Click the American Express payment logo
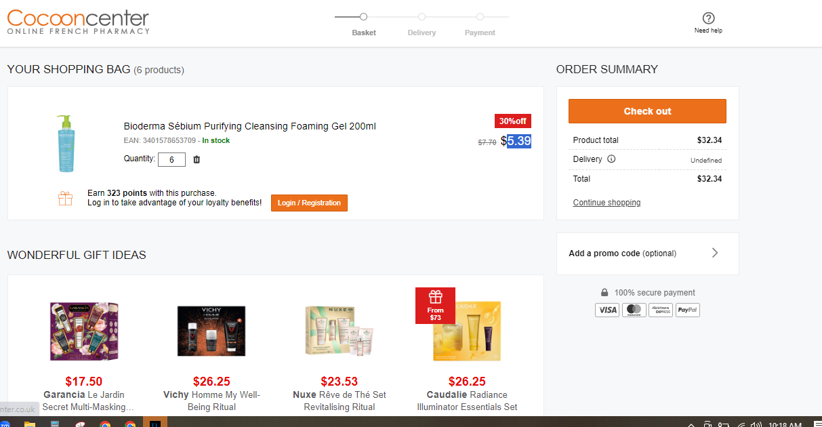The height and width of the screenshot is (427, 822). [x=661, y=310]
